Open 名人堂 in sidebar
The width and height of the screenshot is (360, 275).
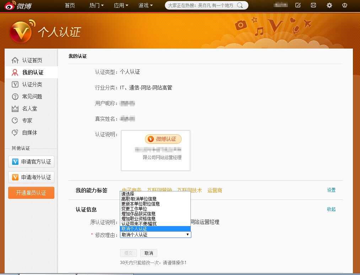click(29, 108)
